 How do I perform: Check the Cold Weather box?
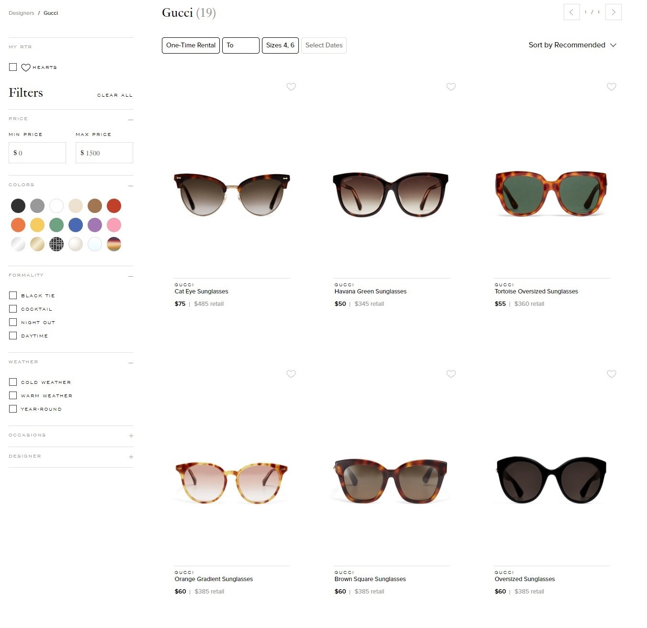pos(13,382)
